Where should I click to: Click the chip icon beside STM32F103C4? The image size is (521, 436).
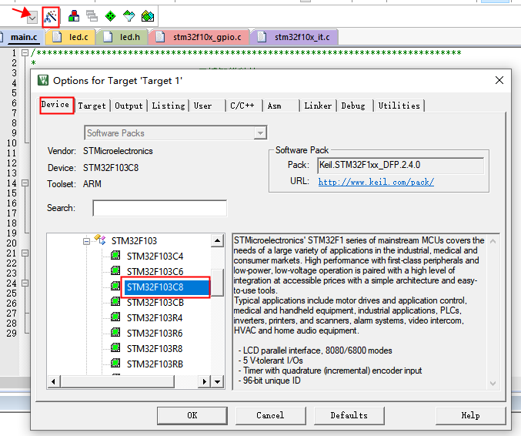click(x=115, y=256)
